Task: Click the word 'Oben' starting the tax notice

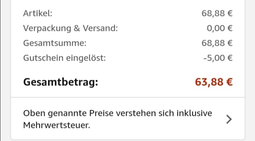Action: (x=34, y=113)
